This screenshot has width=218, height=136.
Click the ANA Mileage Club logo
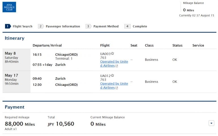tap(9, 7)
